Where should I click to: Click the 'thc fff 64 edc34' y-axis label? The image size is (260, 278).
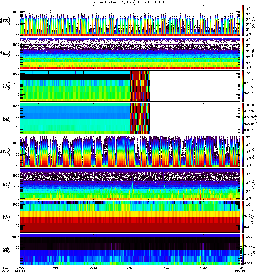tap(6, 152)
